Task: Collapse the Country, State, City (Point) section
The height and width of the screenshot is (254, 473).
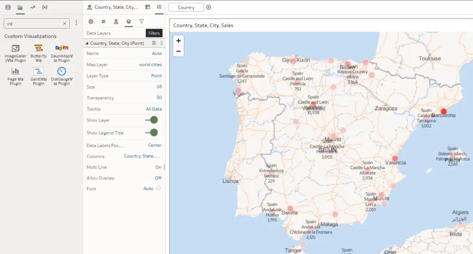Action: click(x=87, y=43)
